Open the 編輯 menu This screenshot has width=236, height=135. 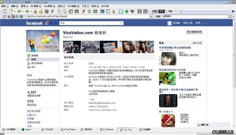click(x=15, y=6)
